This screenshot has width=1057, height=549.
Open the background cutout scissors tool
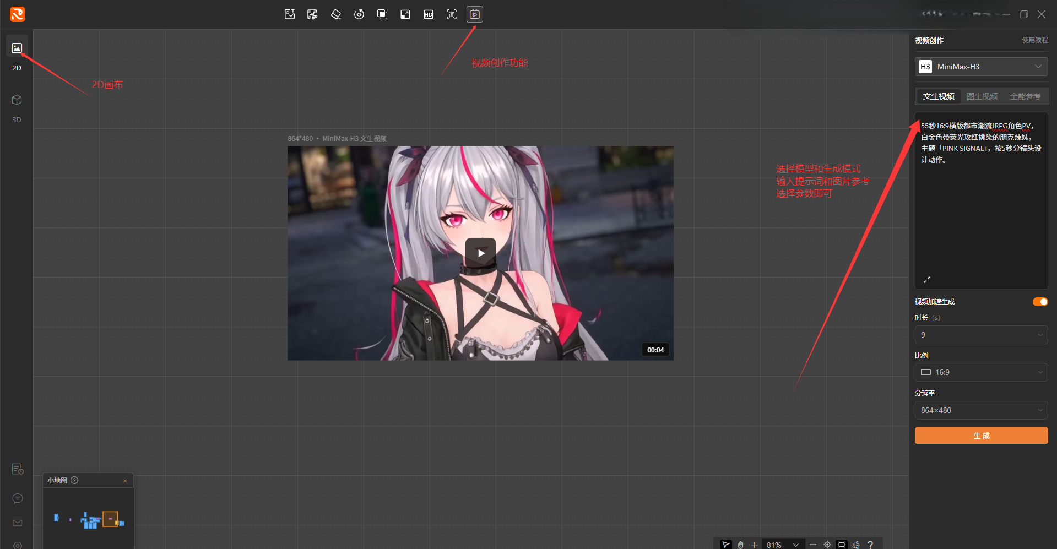click(x=312, y=14)
